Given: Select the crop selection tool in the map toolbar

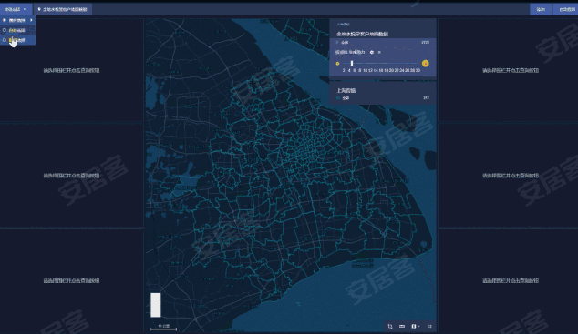Looking at the screenshot, I should [x=390, y=327].
